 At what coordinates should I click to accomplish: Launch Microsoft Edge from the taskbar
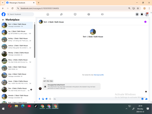[23, 106]
